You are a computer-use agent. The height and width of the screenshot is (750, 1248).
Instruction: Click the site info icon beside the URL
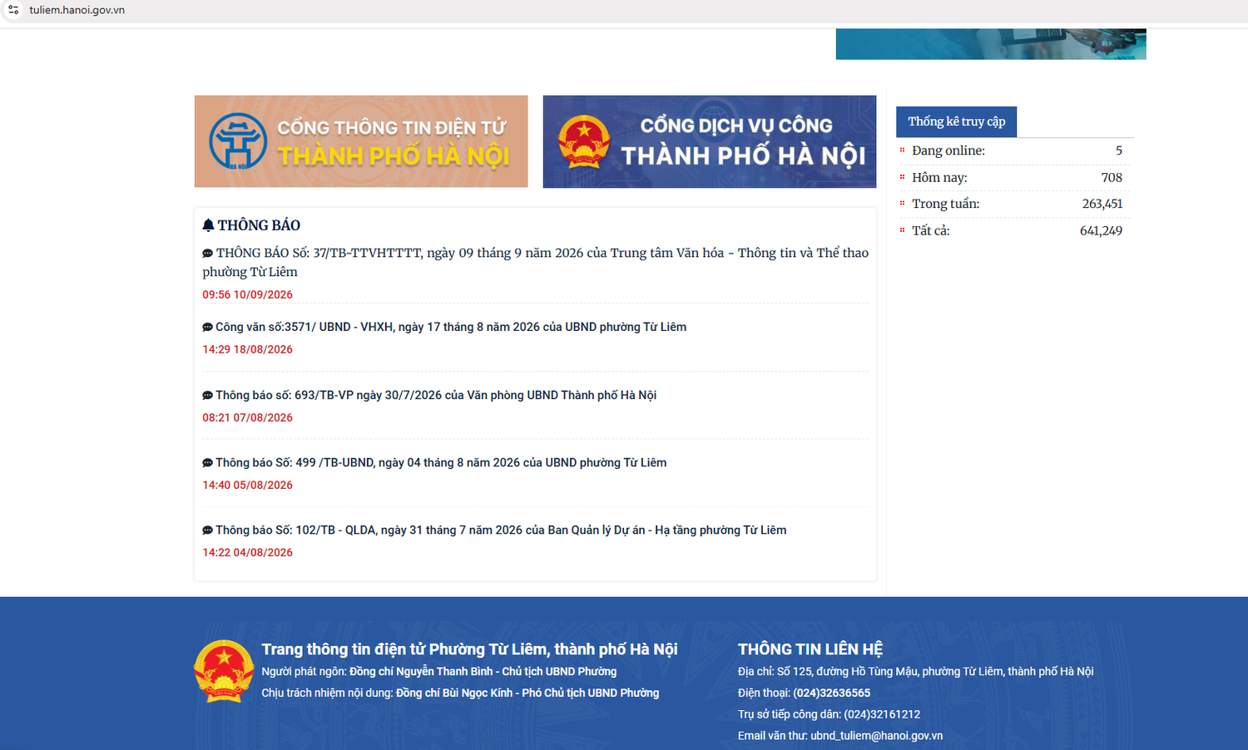click(13, 10)
